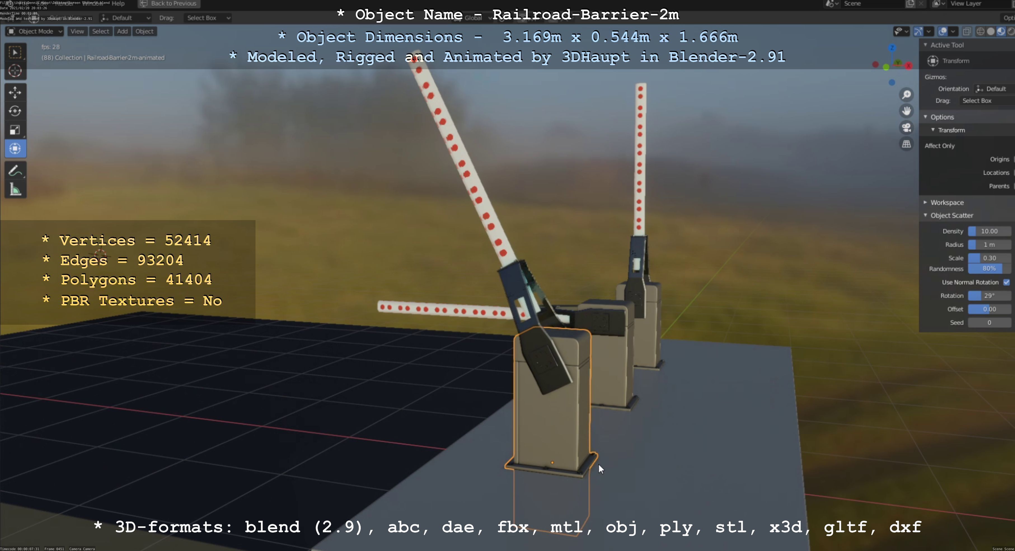Click the view layer icon beside View Layer
The width and height of the screenshot is (1015, 551).
[x=939, y=4]
